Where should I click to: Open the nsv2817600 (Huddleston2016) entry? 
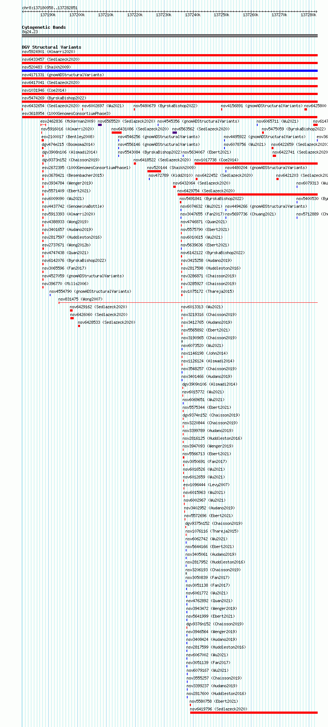(216, 693)
